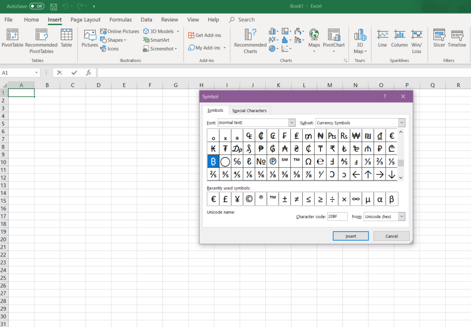Click the PivotTable icon

(x=13, y=35)
